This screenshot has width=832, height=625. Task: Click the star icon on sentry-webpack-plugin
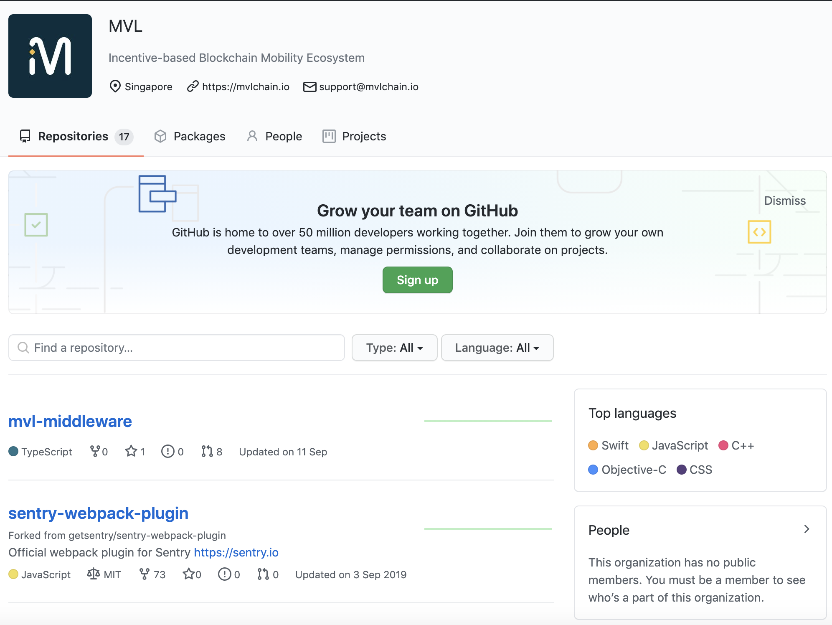point(188,574)
